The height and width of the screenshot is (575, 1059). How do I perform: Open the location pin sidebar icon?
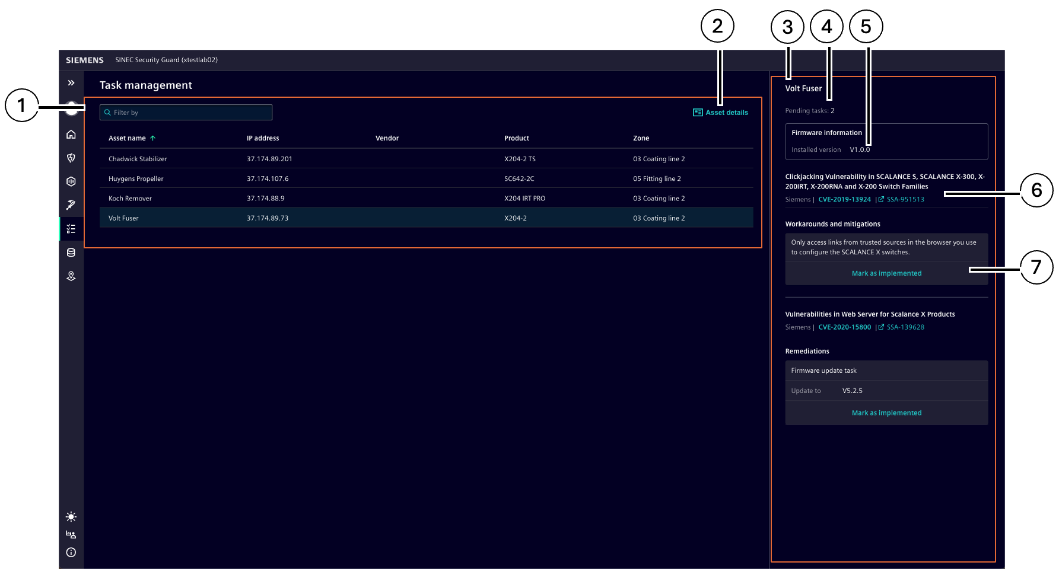(x=71, y=276)
